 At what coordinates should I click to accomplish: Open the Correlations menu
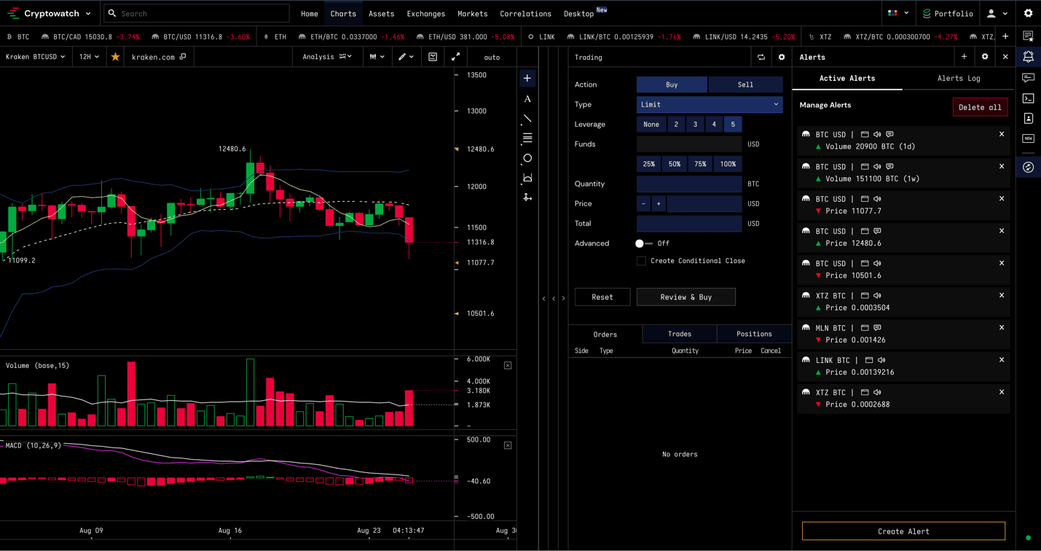[525, 14]
